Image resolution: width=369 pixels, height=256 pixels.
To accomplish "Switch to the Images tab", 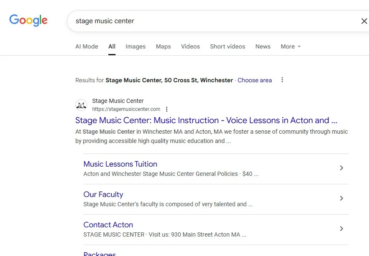I will 135,46.
